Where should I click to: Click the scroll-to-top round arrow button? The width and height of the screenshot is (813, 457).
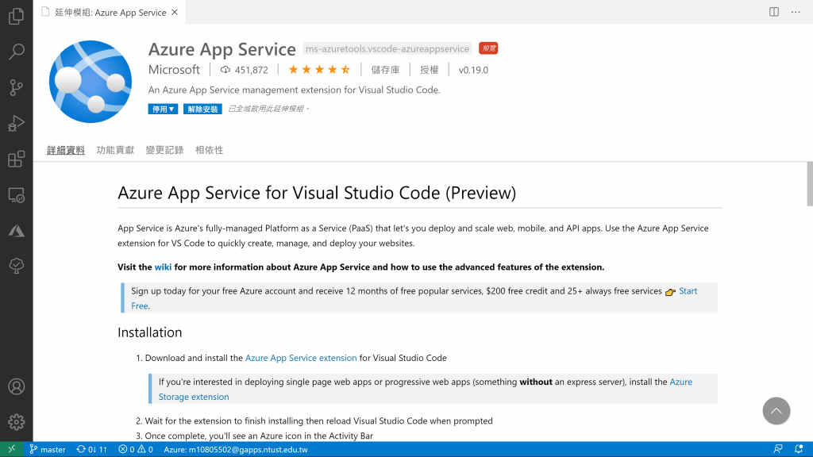(776, 411)
